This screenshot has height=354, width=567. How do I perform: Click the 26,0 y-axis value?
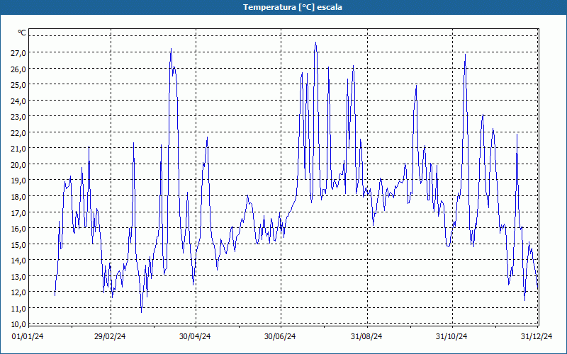18,69
